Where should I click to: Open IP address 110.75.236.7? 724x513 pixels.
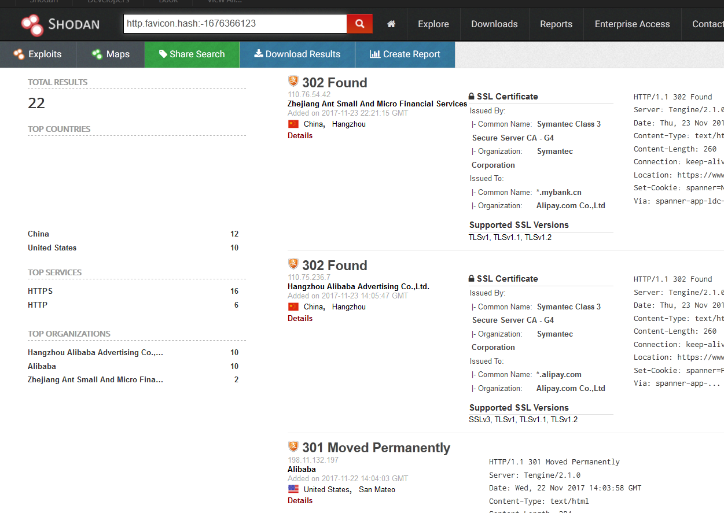point(308,278)
